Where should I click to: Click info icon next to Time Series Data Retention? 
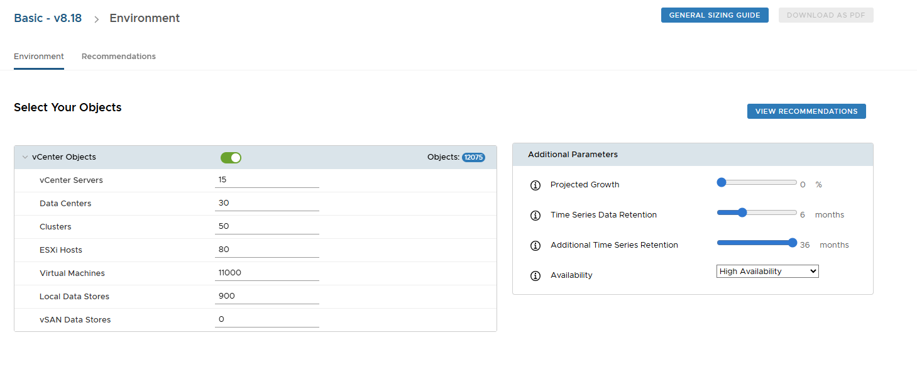(535, 216)
